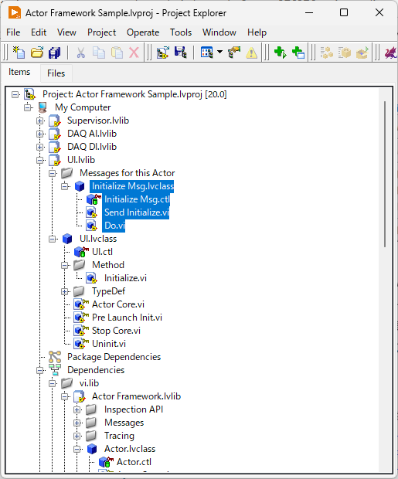
Task: Minimize the Project Explorer window
Action: (309, 12)
